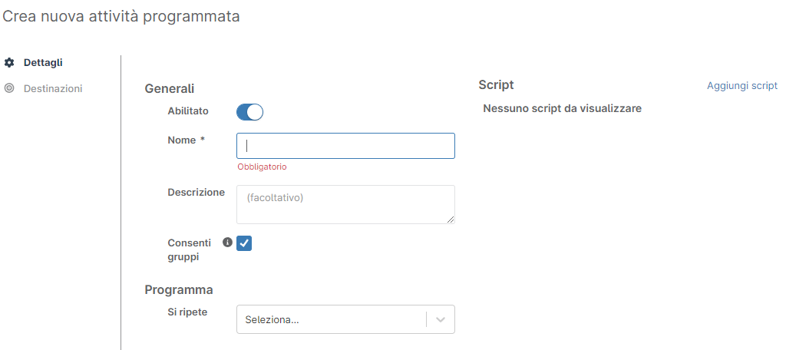Click the Programma section heading
Image resolution: width=786 pixels, height=350 pixels.
click(x=179, y=290)
